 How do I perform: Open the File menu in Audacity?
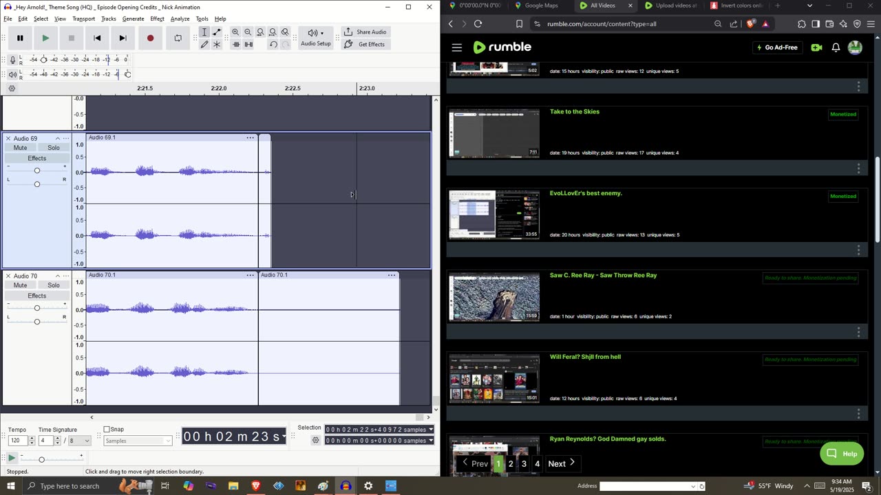(x=8, y=19)
